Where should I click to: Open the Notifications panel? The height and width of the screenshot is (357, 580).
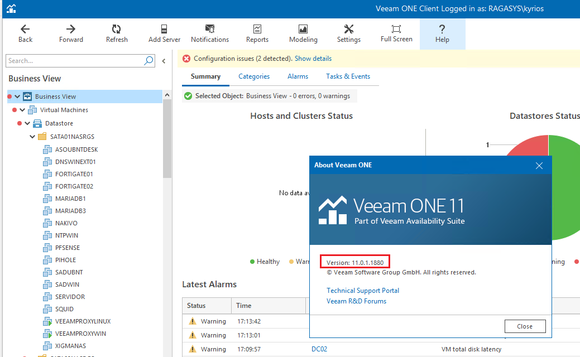pyautogui.click(x=209, y=33)
